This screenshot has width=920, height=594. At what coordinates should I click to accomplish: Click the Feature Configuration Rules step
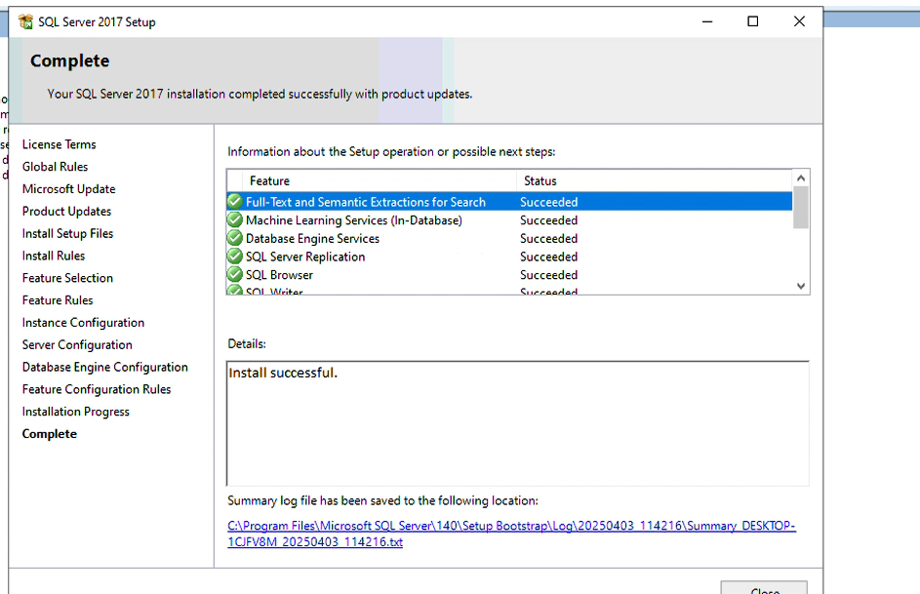click(x=97, y=389)
